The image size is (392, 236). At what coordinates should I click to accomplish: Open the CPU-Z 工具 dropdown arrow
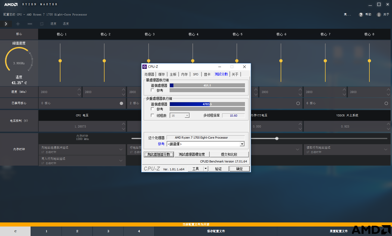(206, 169)
